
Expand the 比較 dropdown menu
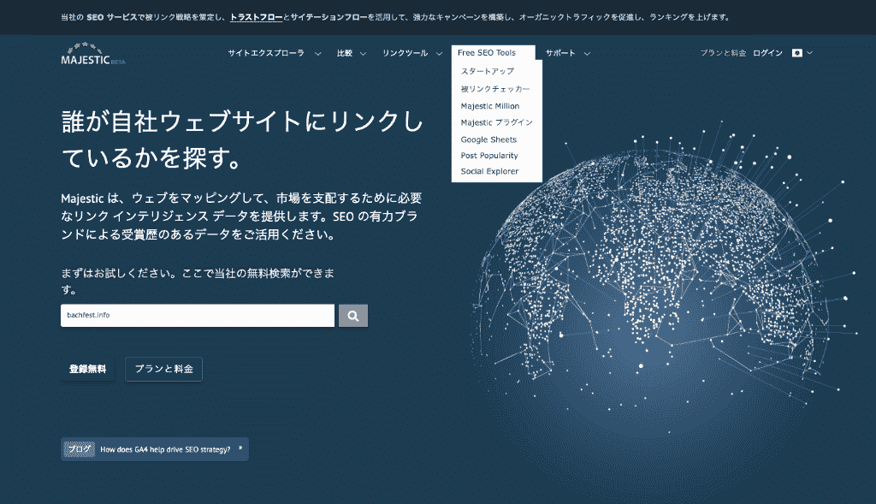coord(351,53)
